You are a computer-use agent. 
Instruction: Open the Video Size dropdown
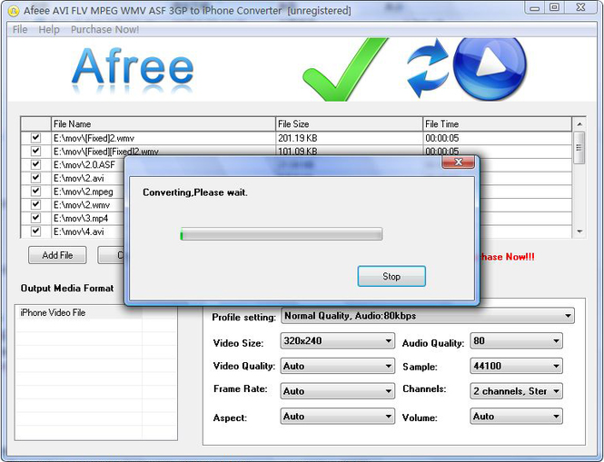[x=338, y=340]
